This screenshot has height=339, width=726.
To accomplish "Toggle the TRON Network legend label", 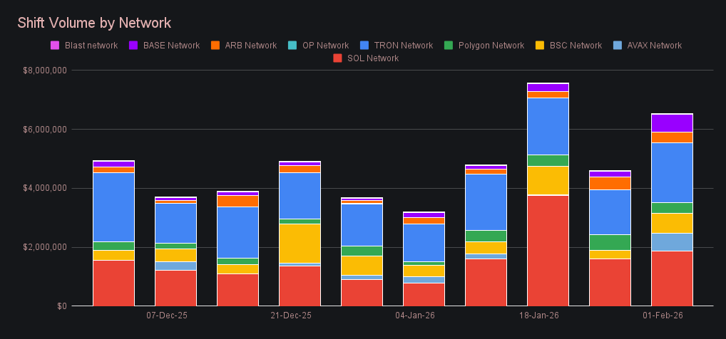I will 402,46.
